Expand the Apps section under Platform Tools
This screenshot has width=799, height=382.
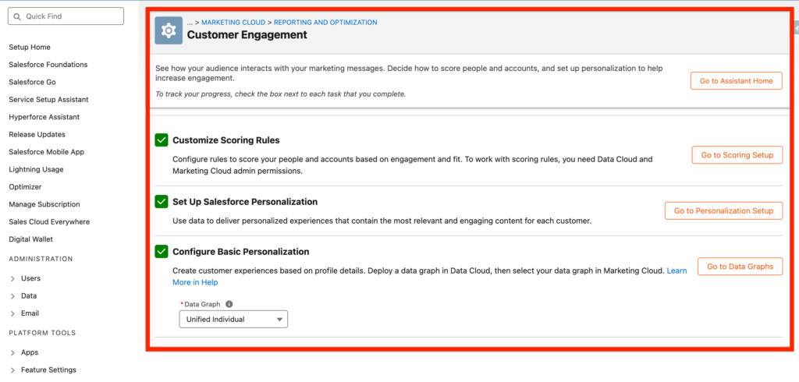point(13,352)
